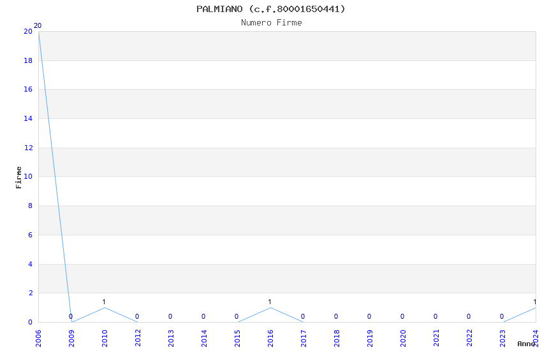Select the data value 0 for year 2019
The height and width of the screenshot is (350, 542).
click(369, 316)
